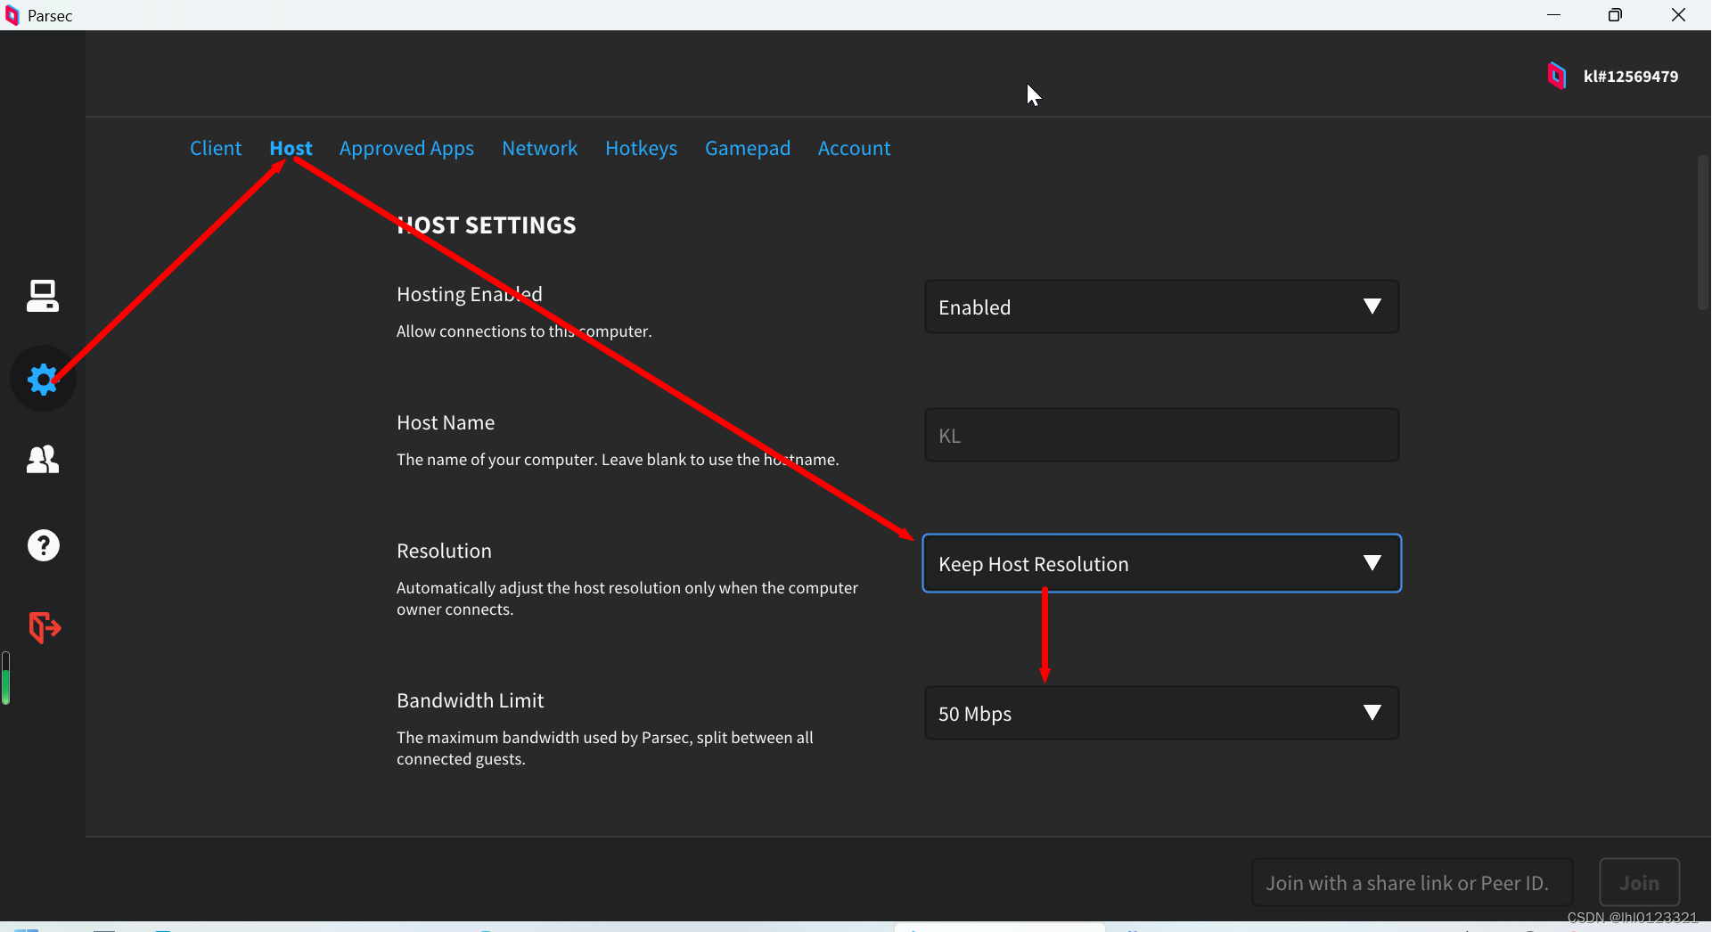Open the Help question mark icon
1712x932 pixels.
43,545
